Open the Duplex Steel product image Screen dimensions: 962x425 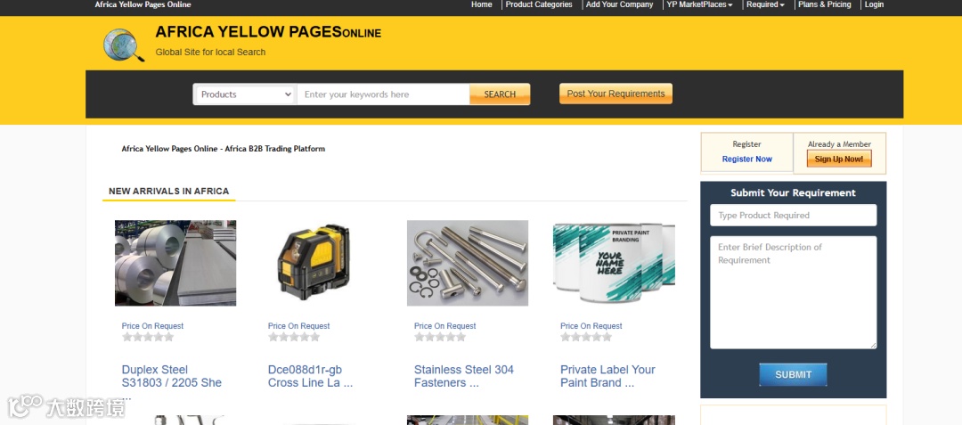tap(175, 263)
